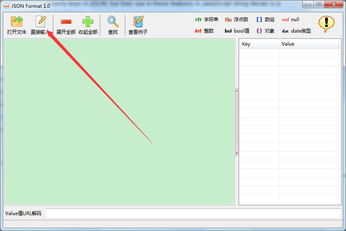Choose the 直接输入 direct input tool

pyautogui.click(x=40, y=25)
